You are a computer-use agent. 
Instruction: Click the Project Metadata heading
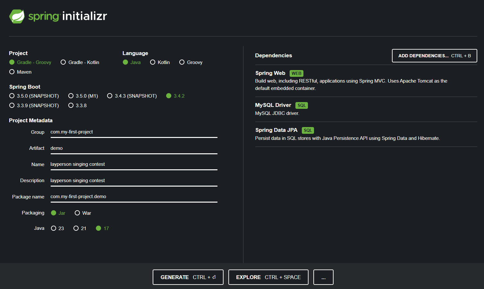coord(31,121)
